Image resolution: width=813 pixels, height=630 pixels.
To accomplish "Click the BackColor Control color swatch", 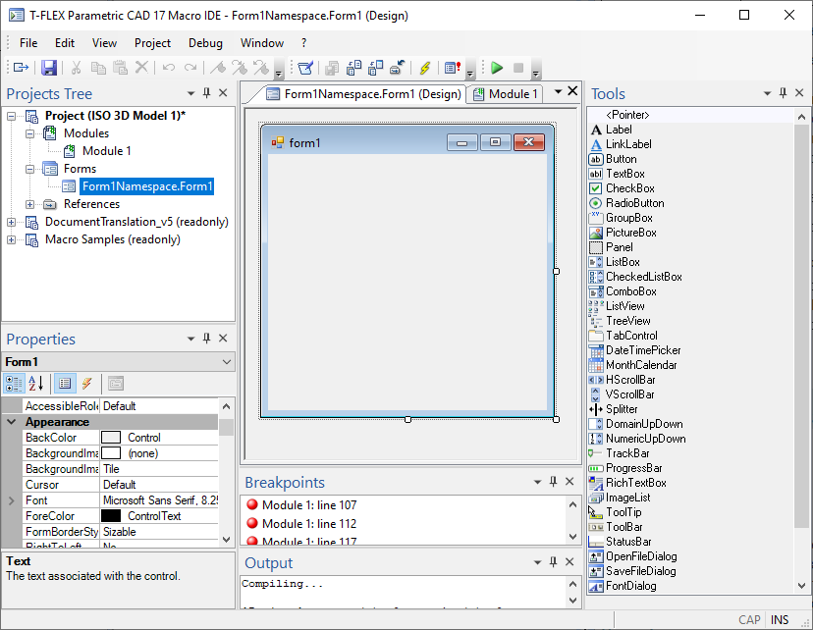I will point(111,438).
